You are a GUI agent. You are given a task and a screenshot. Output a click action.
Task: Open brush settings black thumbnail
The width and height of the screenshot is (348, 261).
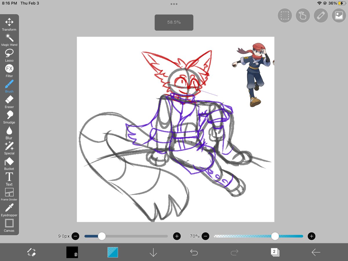72,252
